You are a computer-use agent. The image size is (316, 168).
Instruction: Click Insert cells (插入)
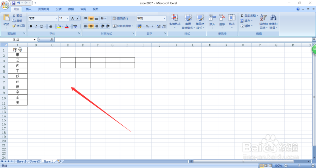[x=212, y=22]
